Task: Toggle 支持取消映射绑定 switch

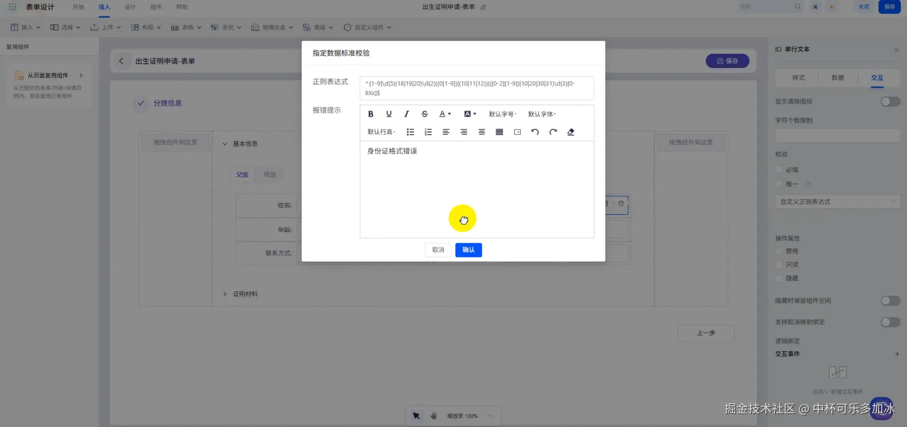Action: 890,322
